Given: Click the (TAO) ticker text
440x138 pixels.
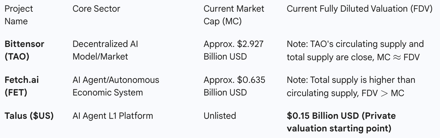Looking at the screenshot, I should coord(17,57).
